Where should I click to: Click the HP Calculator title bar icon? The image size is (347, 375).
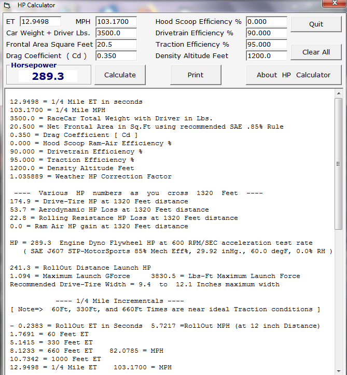point(7,5)
